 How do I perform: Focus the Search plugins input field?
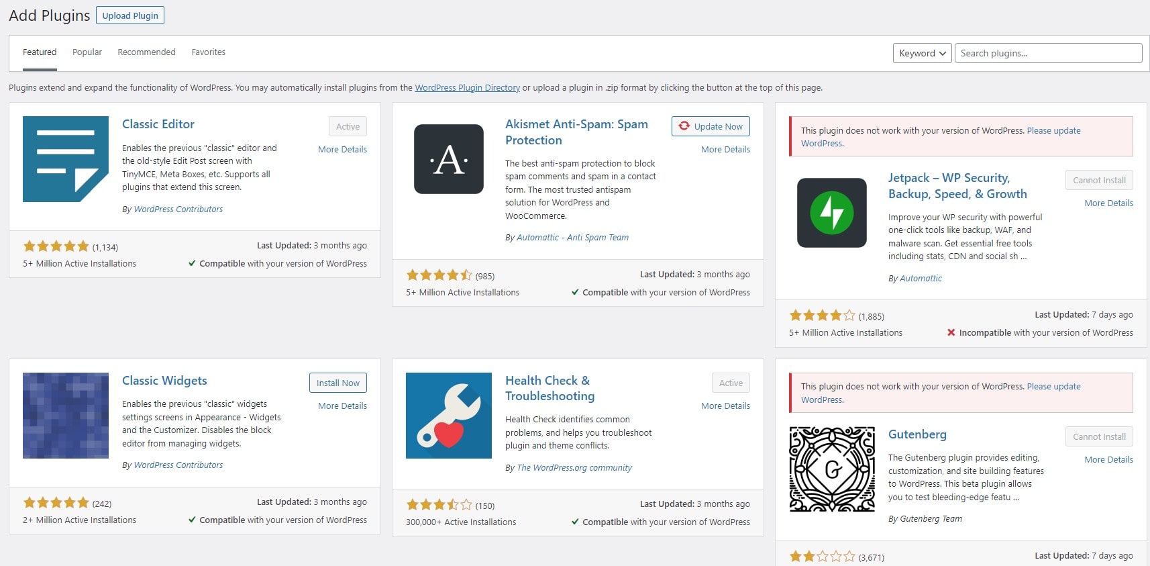pos(1047,53)
